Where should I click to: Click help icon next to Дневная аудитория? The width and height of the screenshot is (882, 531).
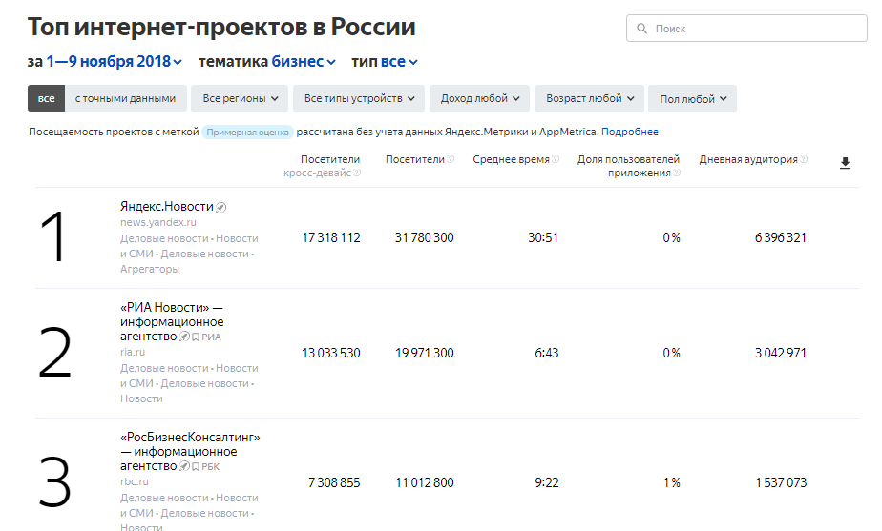pos(804,160)
